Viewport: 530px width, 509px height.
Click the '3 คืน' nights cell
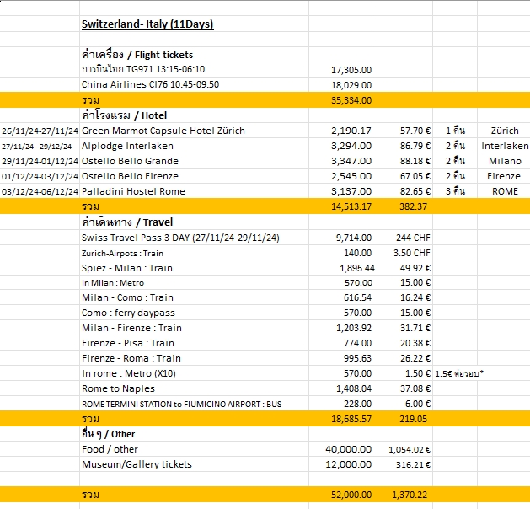(x=455, y=191)
